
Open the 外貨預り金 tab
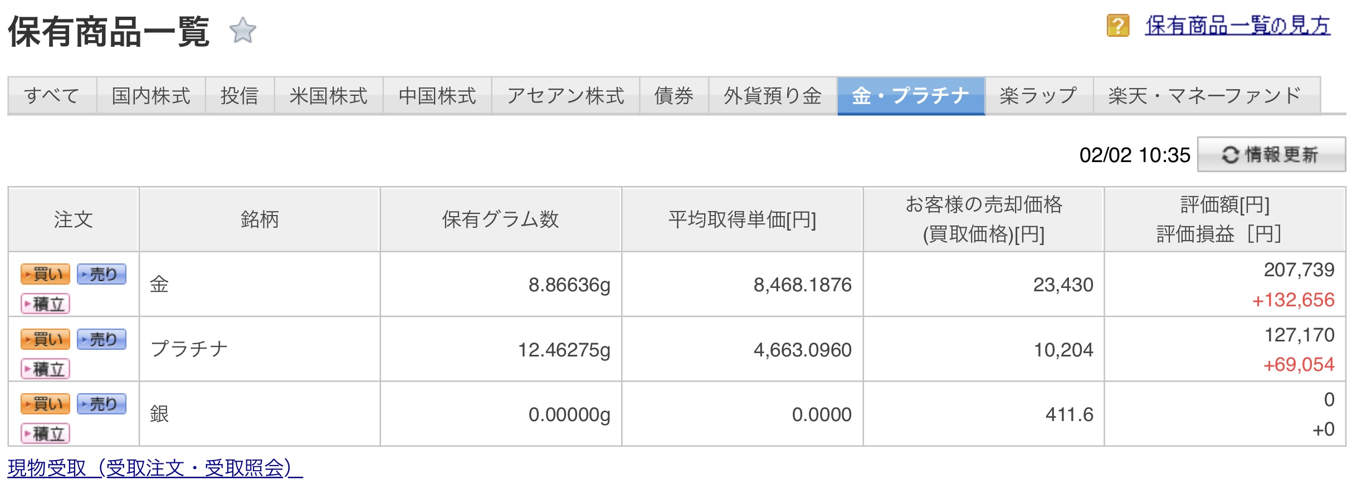click(x=773, y=96)
